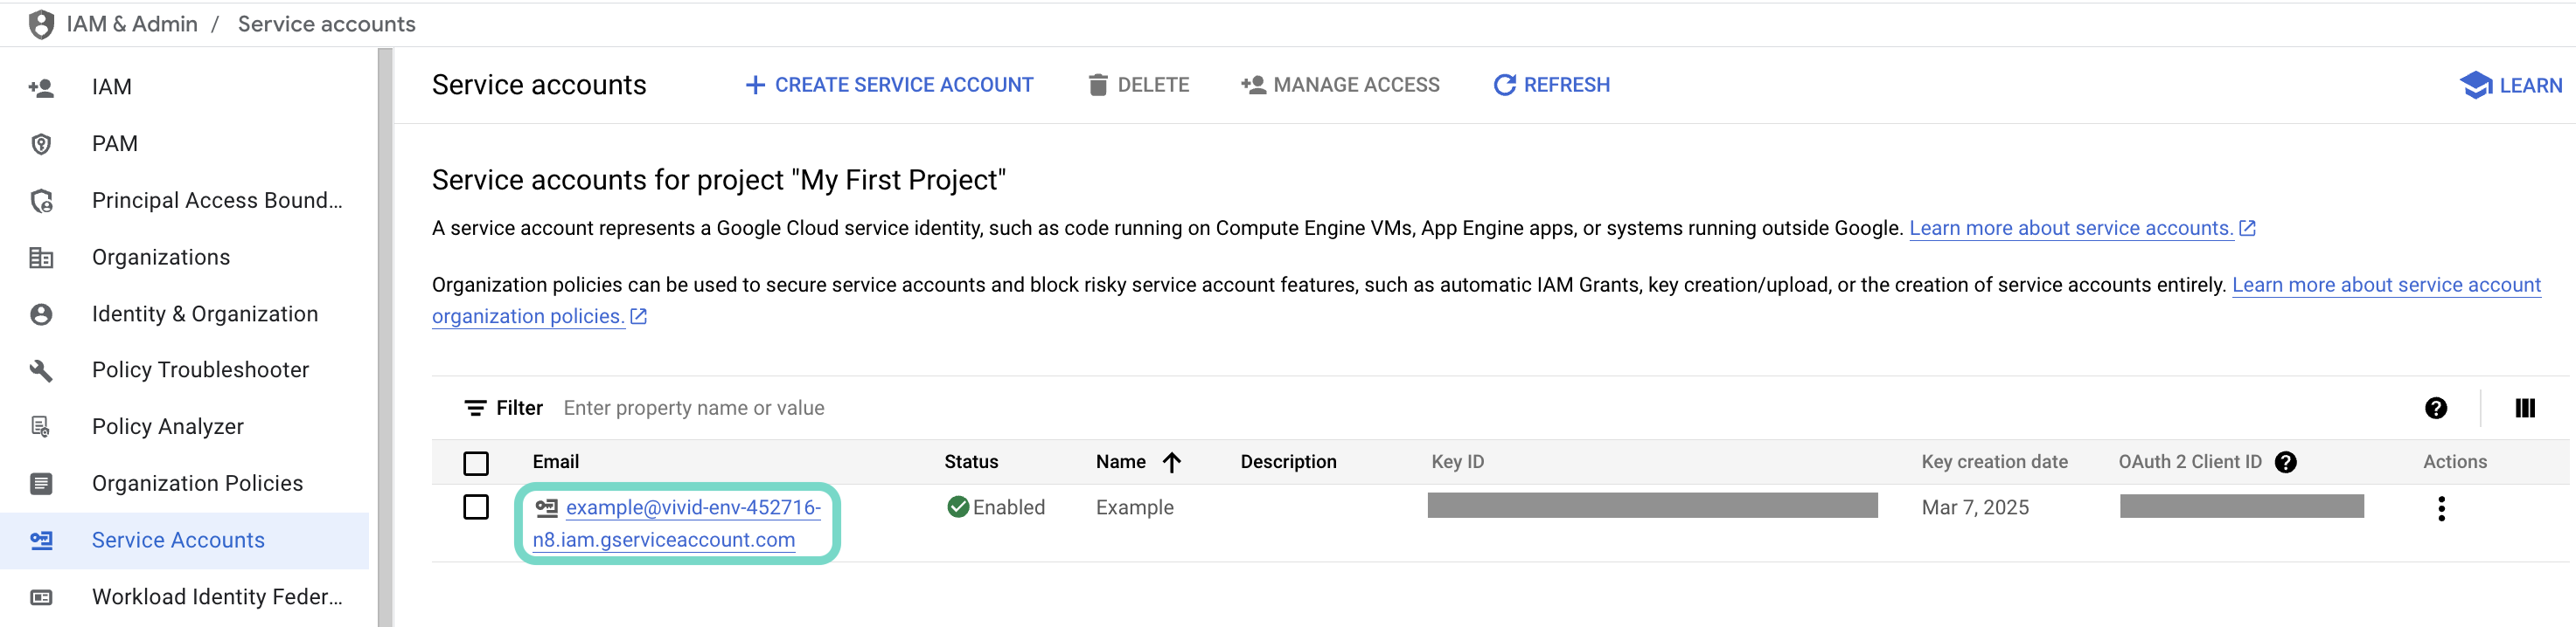Click the Description column header
The height and width of the screenshot is (627, 2576).
(1288, 462)
